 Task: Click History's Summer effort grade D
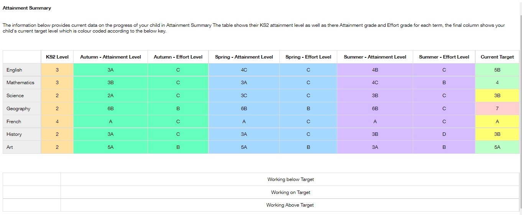(444, 134)
